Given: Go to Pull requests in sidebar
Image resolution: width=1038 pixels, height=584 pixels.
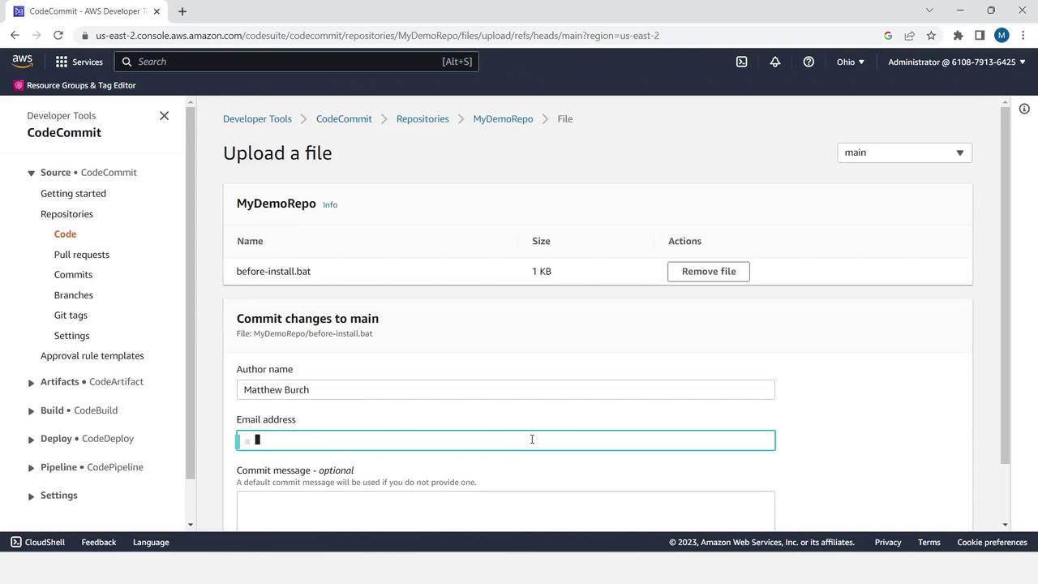Looking at the screenshot, I should 82,255.
